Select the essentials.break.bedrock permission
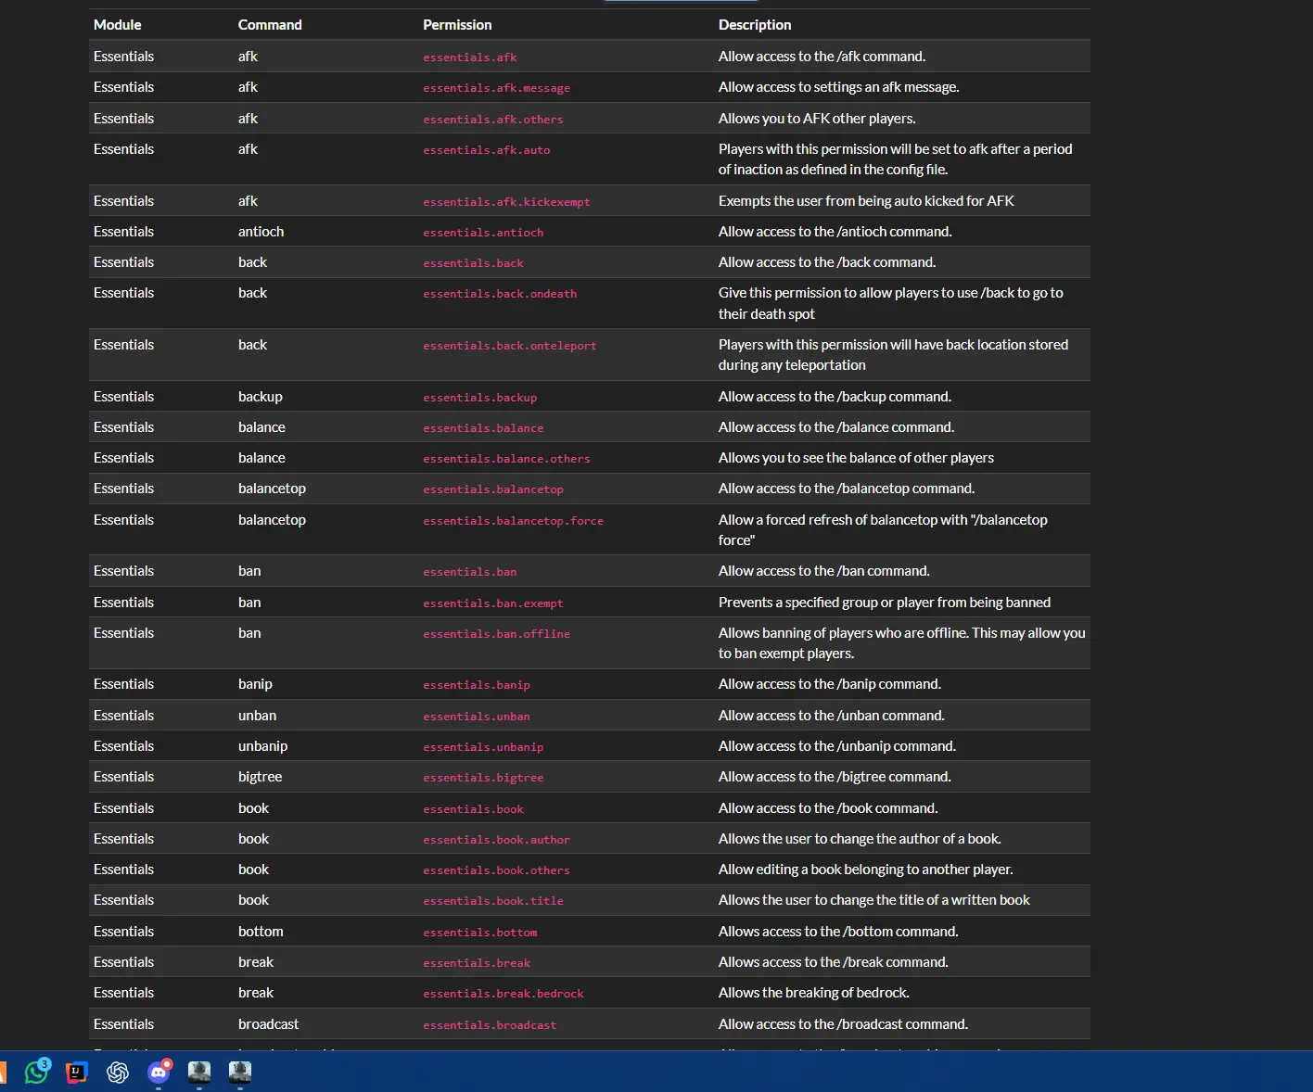1313x1092 pixels. click(504, 994)
